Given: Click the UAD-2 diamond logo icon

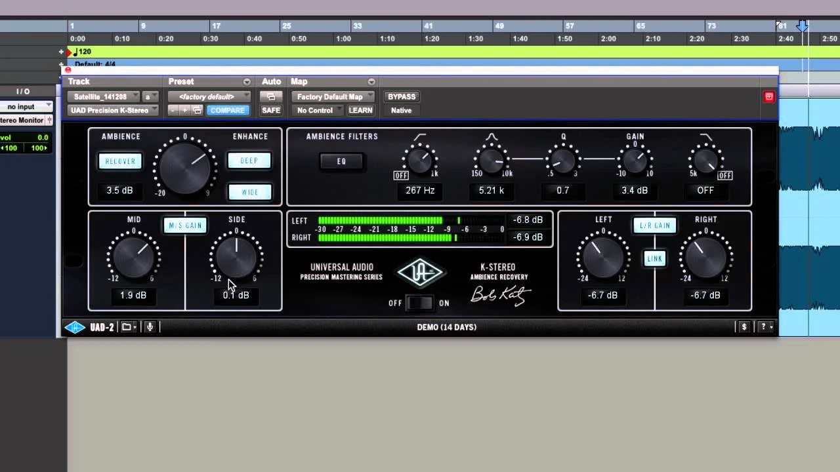Looking at the screenshot, I should 75,327.
